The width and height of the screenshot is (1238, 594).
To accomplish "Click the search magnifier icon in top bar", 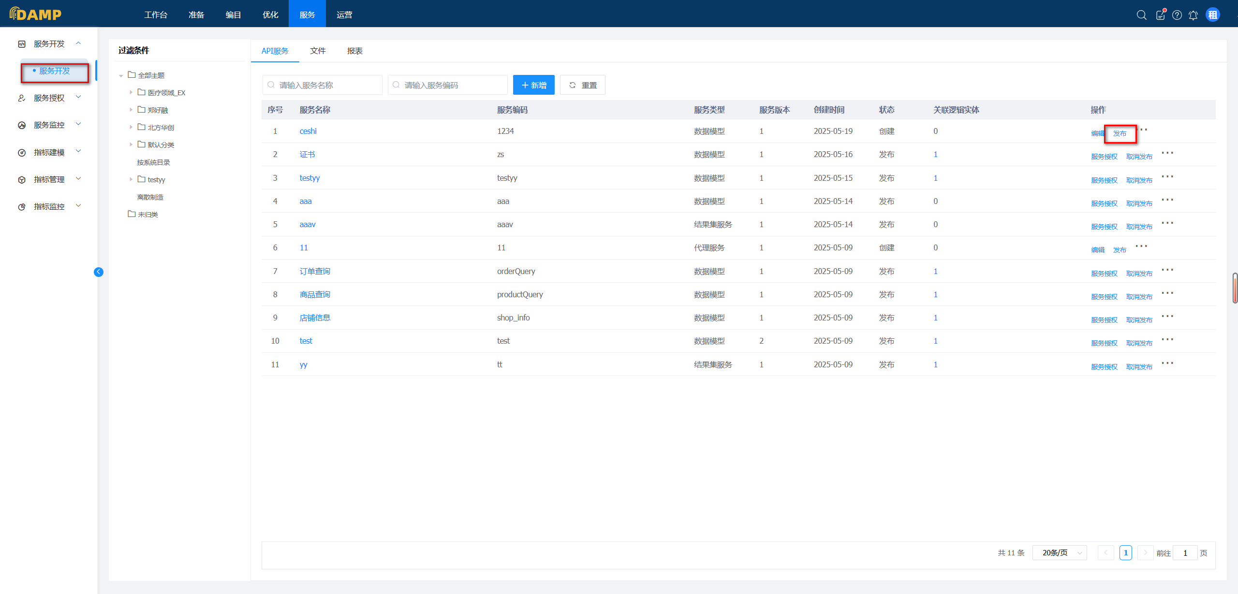I will pyautogui.click(x=1141, y=15).
